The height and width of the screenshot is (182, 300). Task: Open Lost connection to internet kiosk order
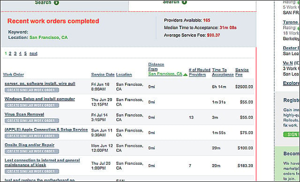pyautogui.click(x=42, y=162)
